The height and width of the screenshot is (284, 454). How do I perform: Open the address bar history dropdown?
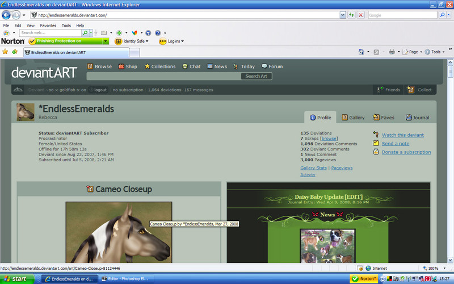point(343,15)
